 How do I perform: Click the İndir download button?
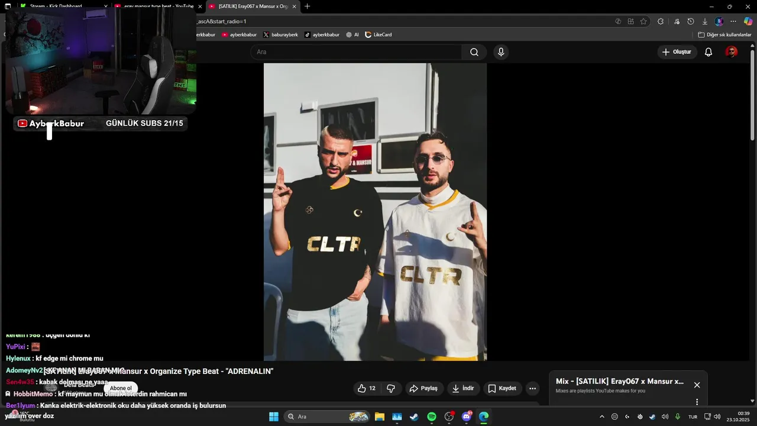(x=463, y=388)
